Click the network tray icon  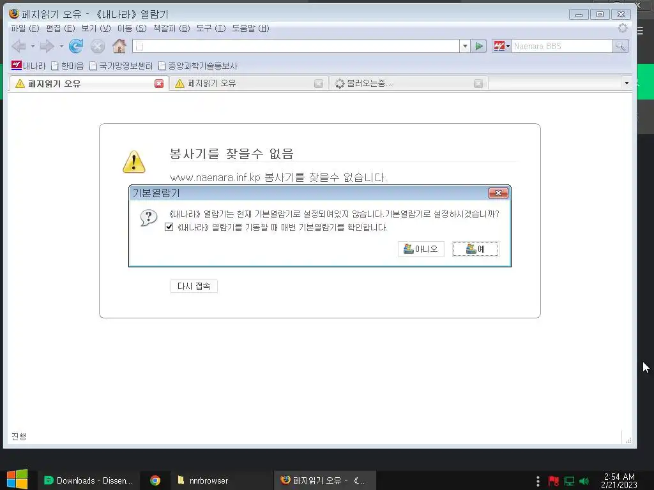[x=569, y=481]
